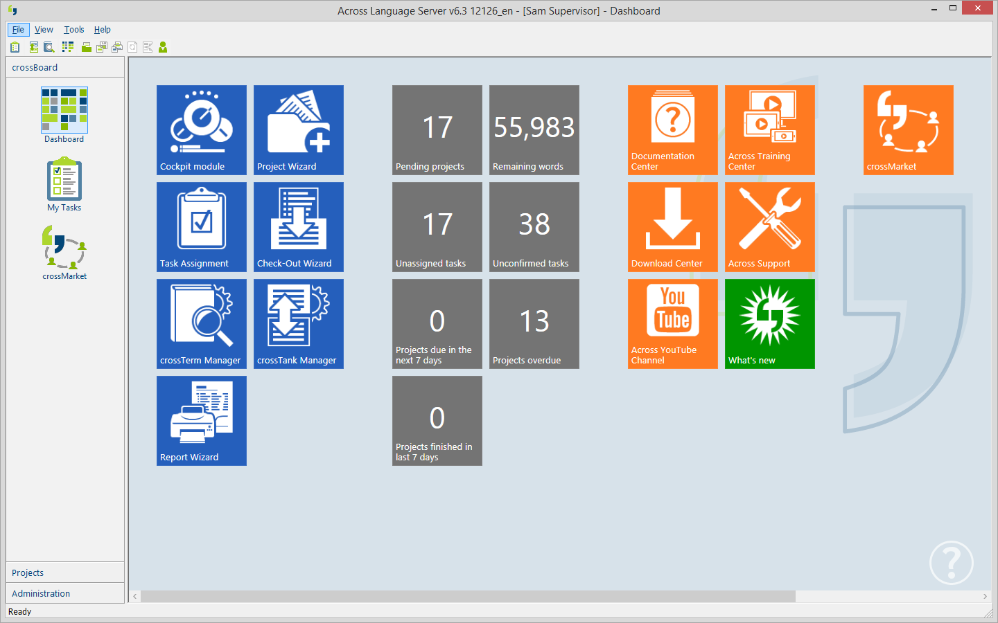Screen dimensions: 998x623
Task: Open the Across Support tile
Action: (770, 227)
